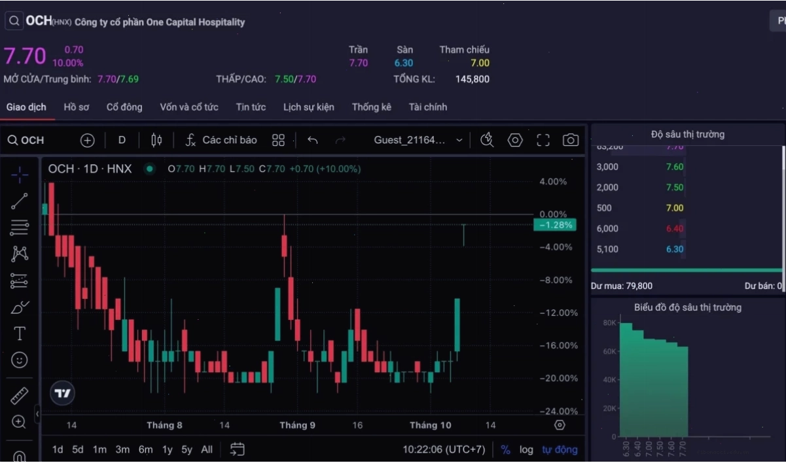The image size is (786, 463).
Task: Switch to the Hồ sơ tab
Action: (x=77, y=107)
